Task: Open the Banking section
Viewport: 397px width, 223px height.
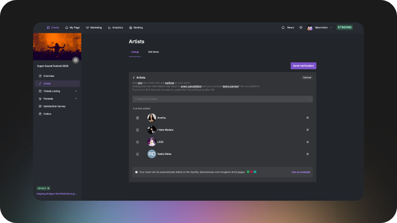Action: click(x=136, y=28)
